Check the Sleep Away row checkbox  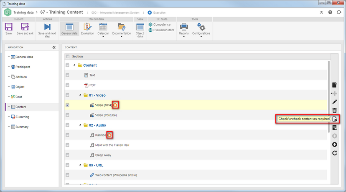[67, 155]
